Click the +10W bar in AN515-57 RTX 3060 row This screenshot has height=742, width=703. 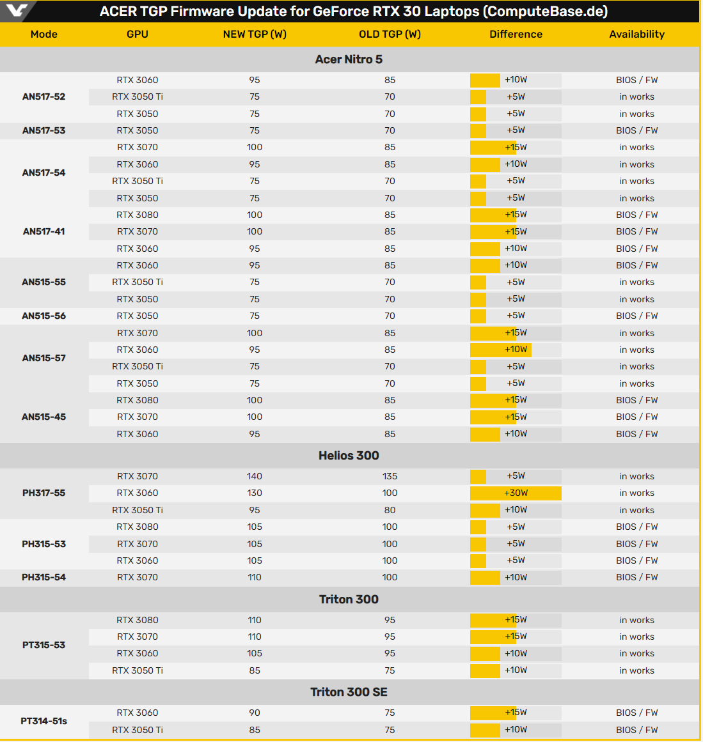(501, 350)
